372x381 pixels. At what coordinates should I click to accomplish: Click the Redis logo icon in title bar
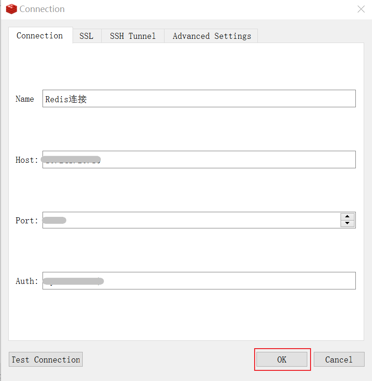pos(11,9)
